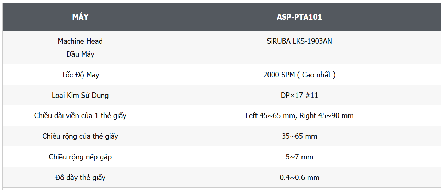Click the SPM text in speed cell
The height and width of the screenshot is (190, 444).
(288, 75)
